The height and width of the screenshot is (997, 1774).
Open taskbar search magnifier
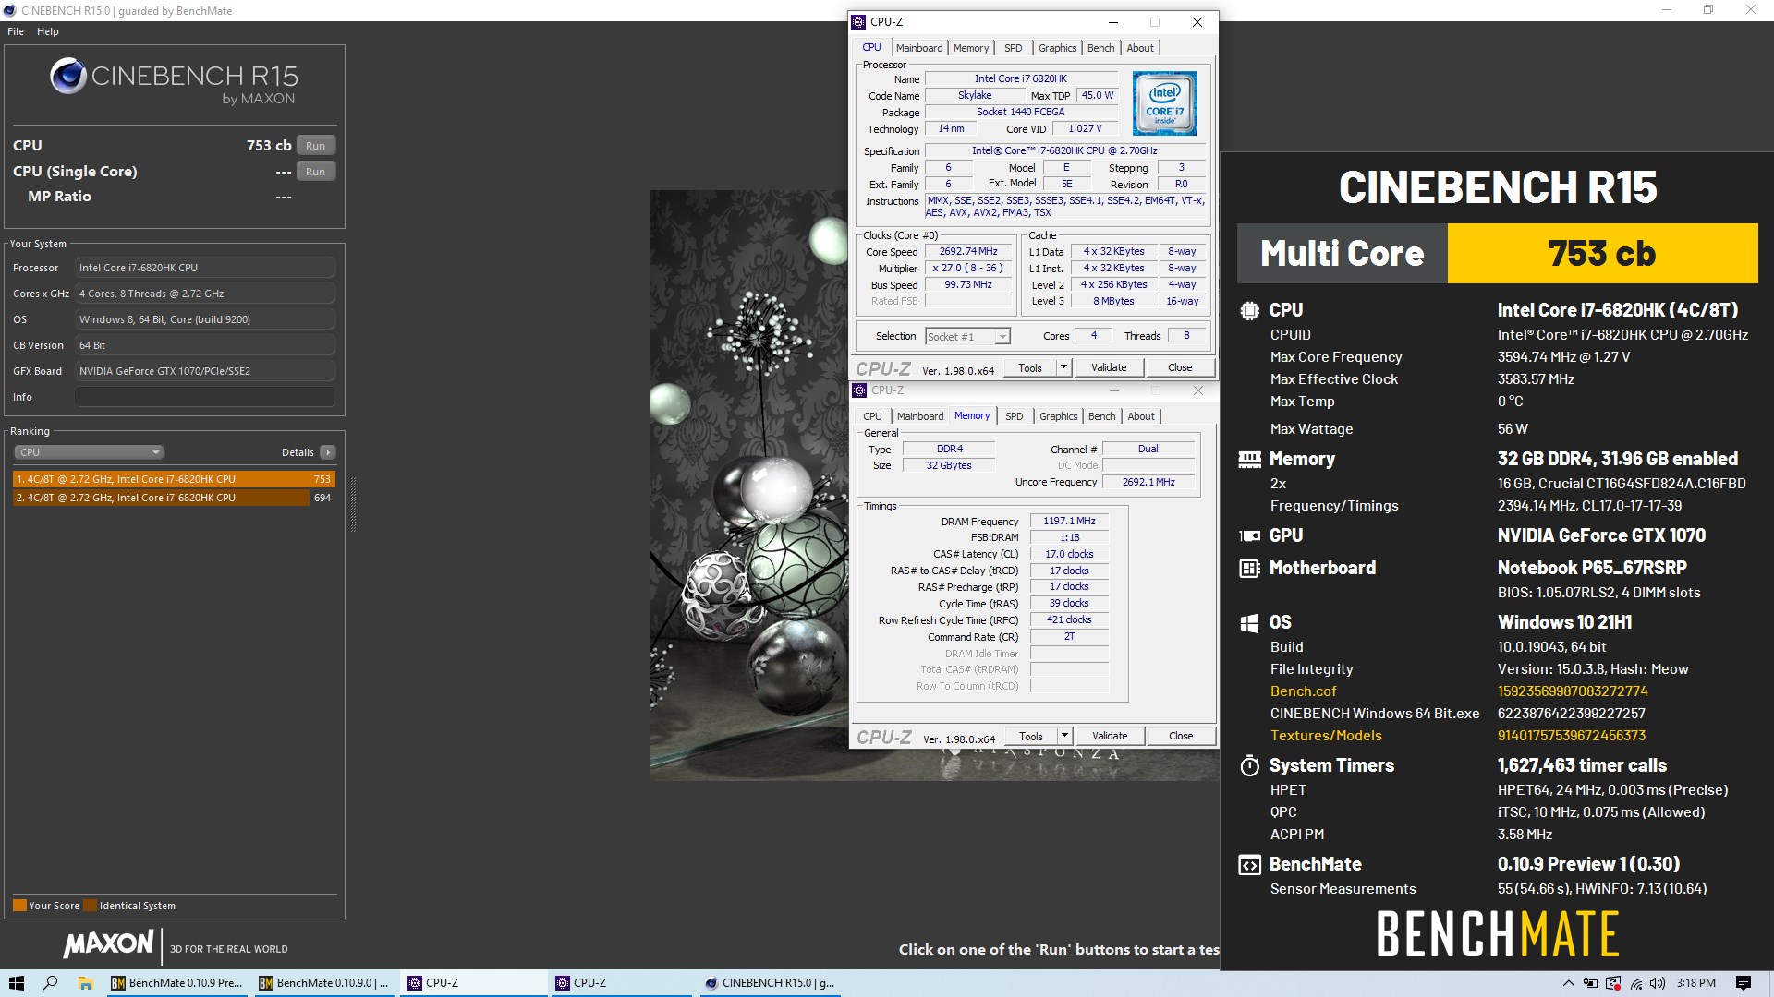(51, 983)
